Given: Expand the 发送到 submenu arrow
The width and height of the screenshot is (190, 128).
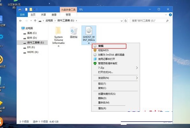Looking at the screenshot, I should pyautogui.click(x=137, y=78).
